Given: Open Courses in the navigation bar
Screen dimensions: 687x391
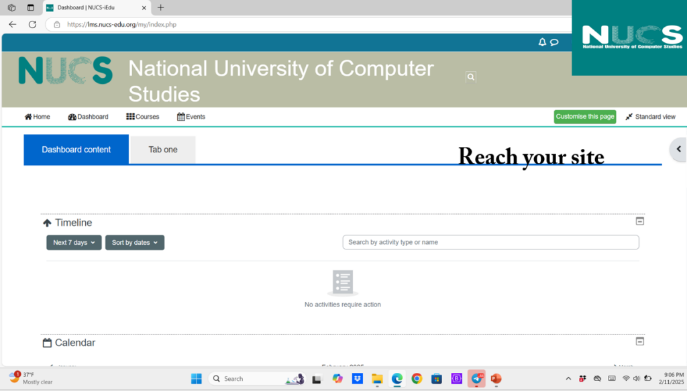Looking at the screenshot, I should [x=142, y=117].
